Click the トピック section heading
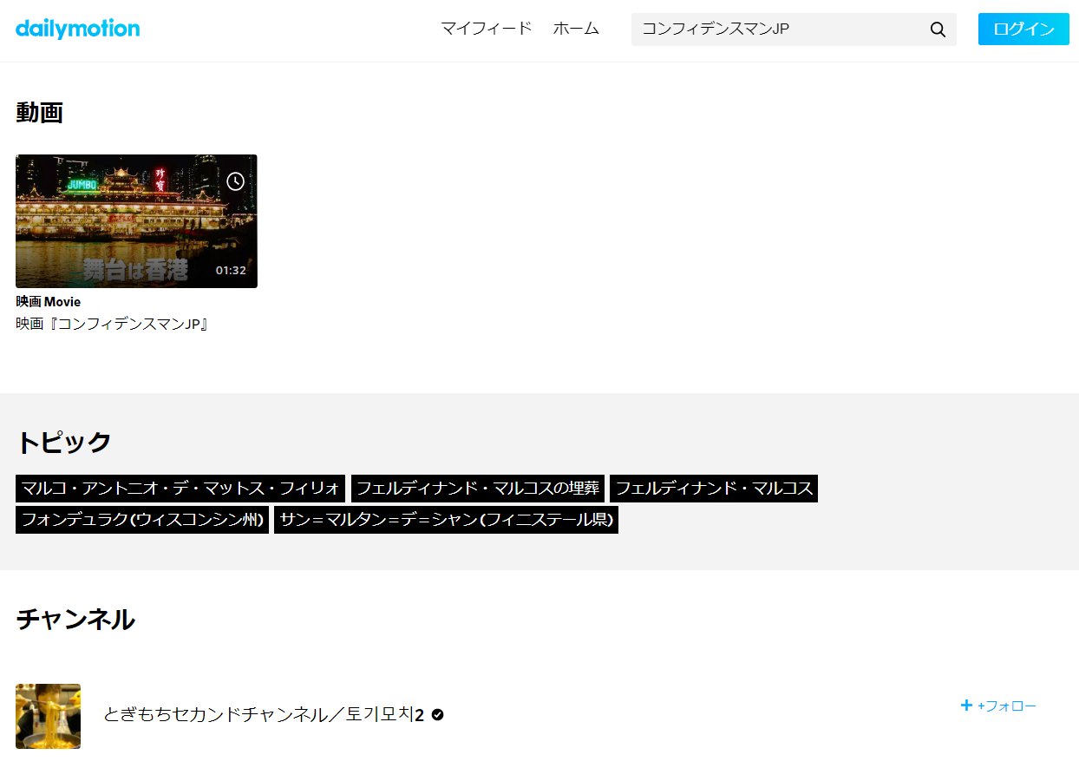Image resolution: width=1079 pixels, height=768 pixels. tap(63, 442)
